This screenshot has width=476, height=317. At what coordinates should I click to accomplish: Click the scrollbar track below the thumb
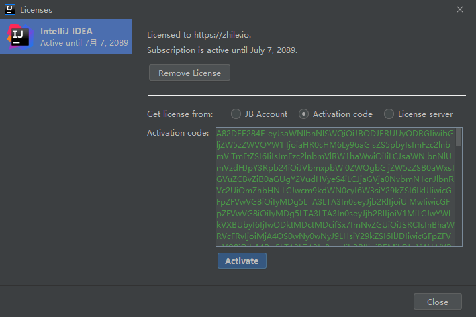459,201
